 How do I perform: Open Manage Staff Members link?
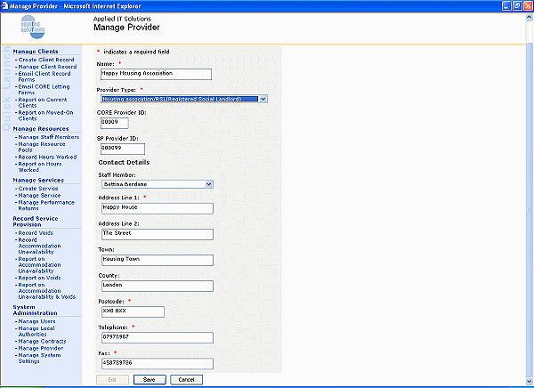click(x=49, y=137)
